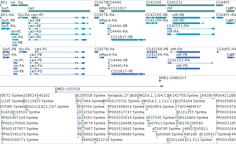The width and height of the screenshot is (236, 144).
Task: Click EST AT07345.5prime label
Action: pyautogui.click(x=160, y=118)
